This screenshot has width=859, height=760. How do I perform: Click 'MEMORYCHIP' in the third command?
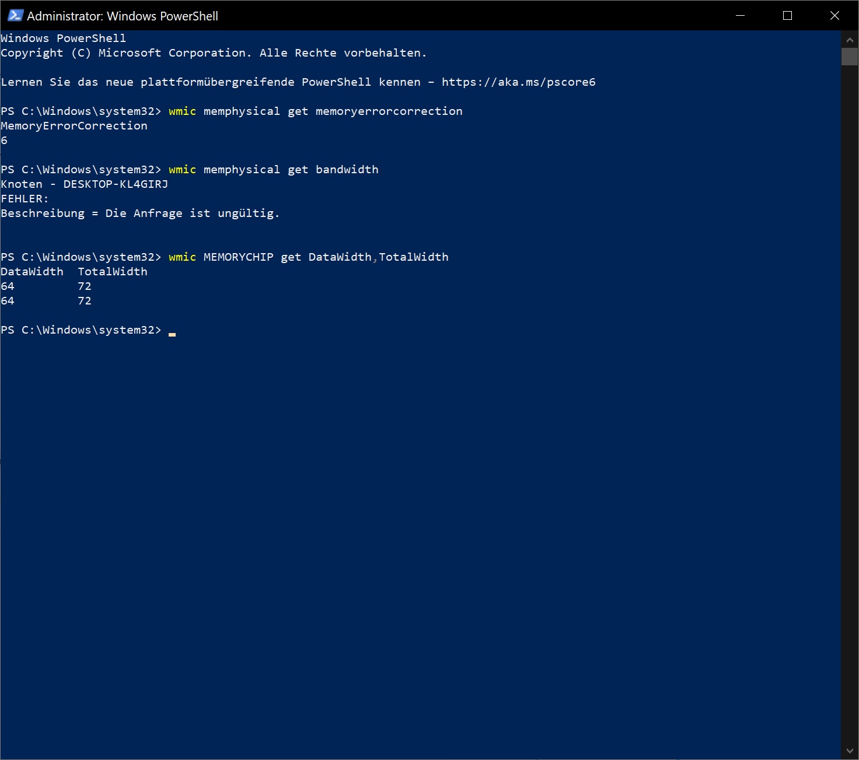click(x=238, y=257)
